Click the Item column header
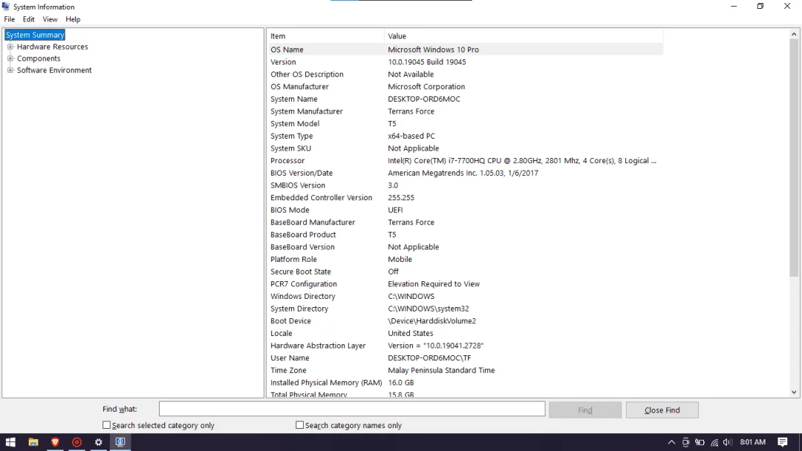 [x=326, y=36]
